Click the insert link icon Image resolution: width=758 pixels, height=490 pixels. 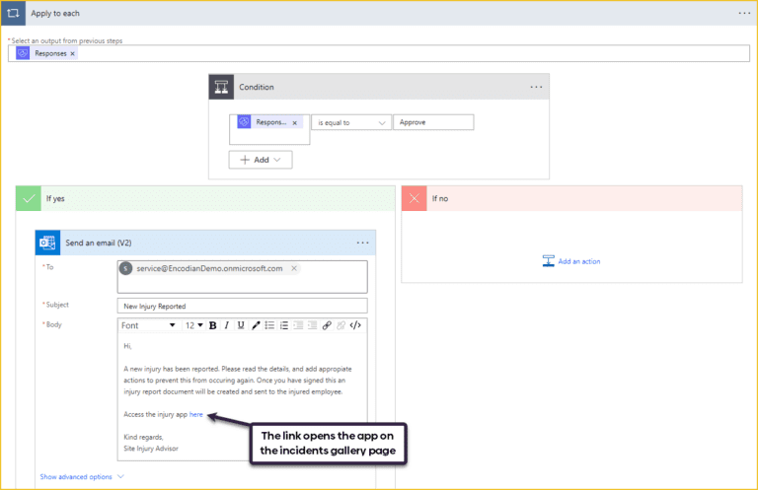click(327, 325)
